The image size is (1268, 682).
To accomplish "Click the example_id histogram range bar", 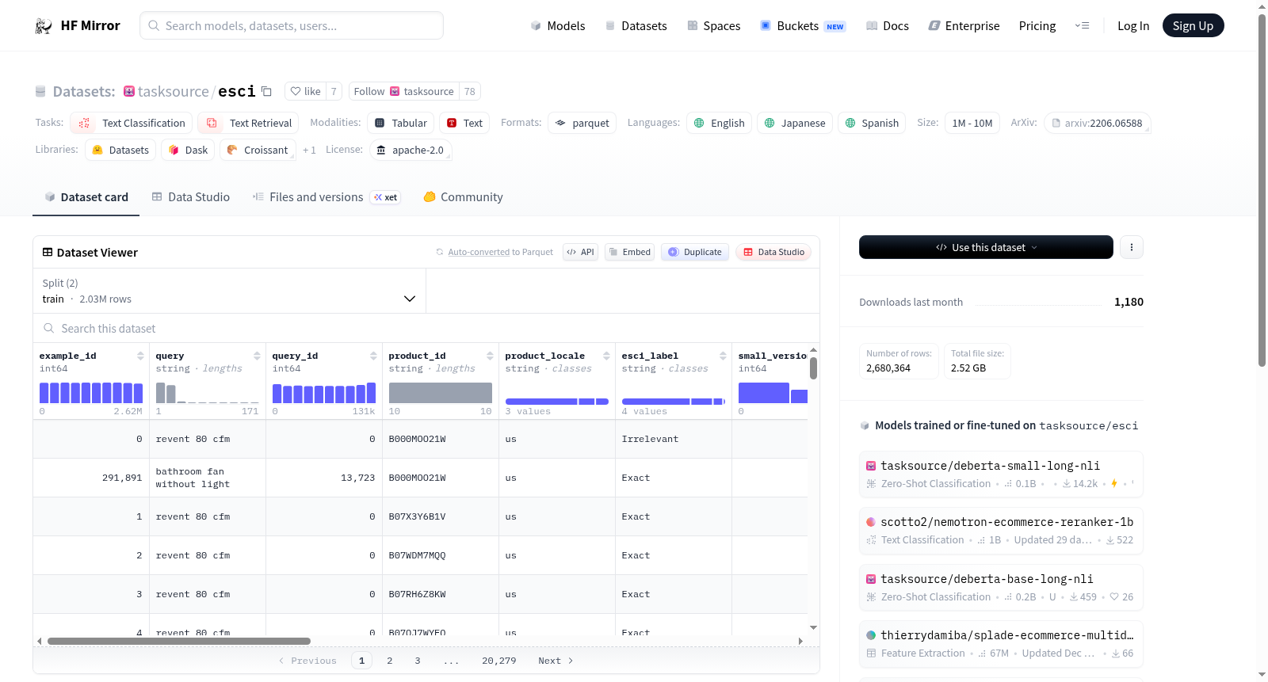I will (x=91, y=393).
